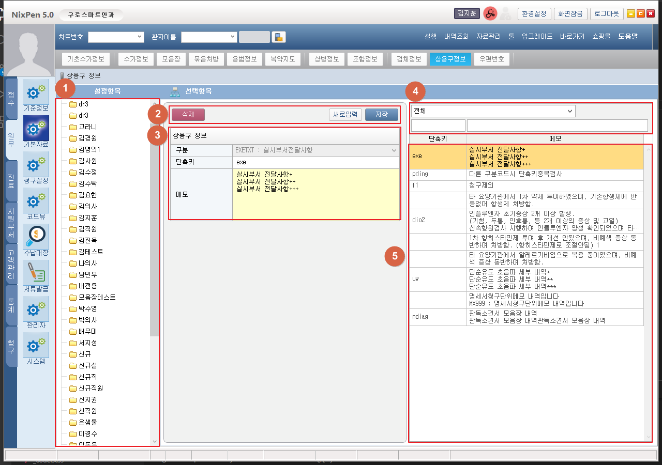Open the 기준정보 settings icon
Viewport: 662px width, 465px height.
tap(36, 92)
